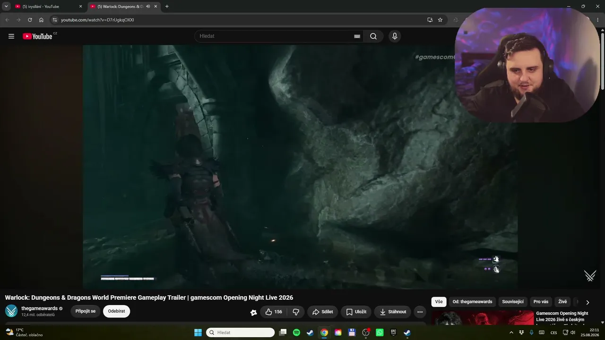The width and height of the screenshot is (605, 340).
Task: Open the Windows Start menu
Action: (198, 332)
